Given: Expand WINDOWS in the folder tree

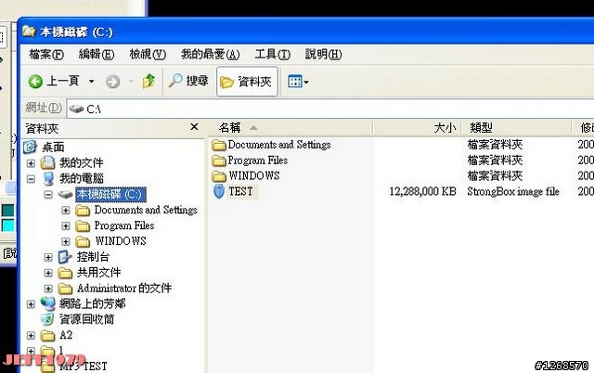Looking at the screenshot, I should 66,241.
